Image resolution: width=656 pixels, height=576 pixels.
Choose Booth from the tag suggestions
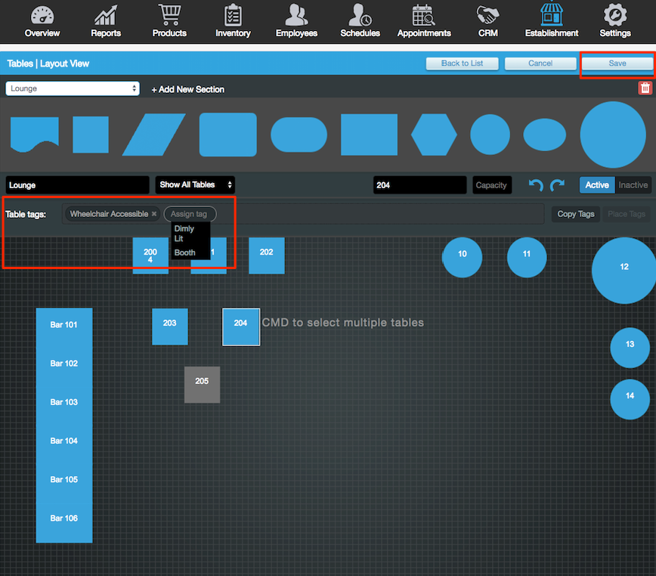pyautogui.click(x=184, y=252)
